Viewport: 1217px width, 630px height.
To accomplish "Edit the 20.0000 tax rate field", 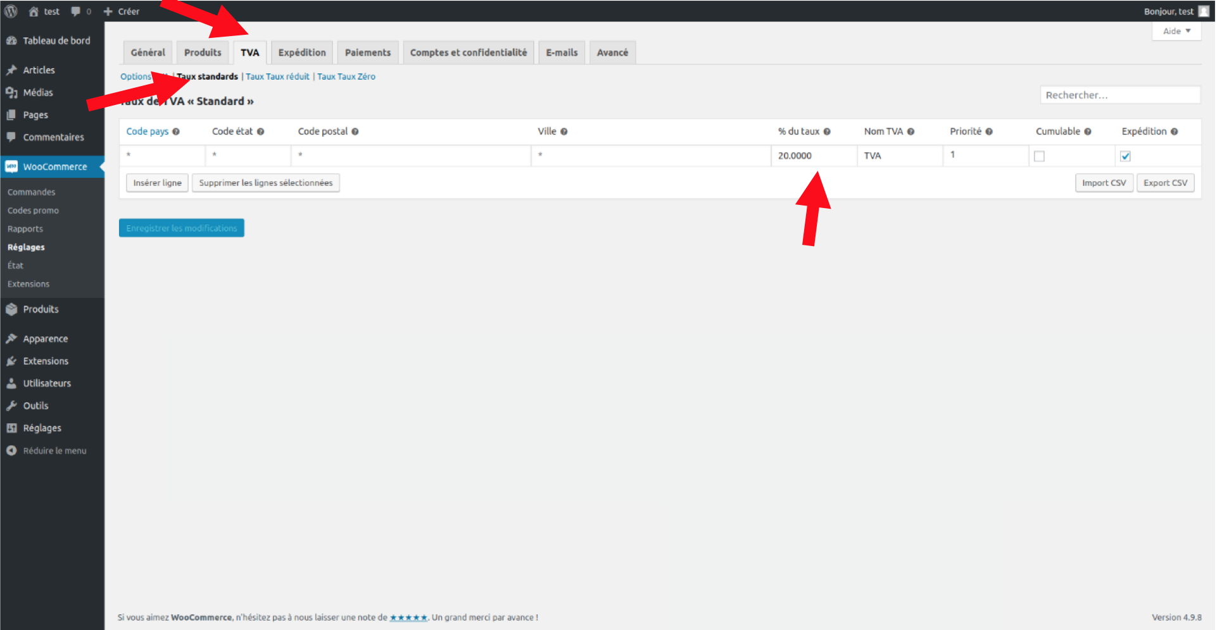I will [x=814, y=156].
